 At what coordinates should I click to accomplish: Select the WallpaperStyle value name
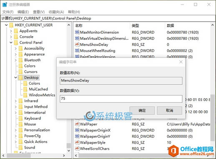click(x=93, y=142)
